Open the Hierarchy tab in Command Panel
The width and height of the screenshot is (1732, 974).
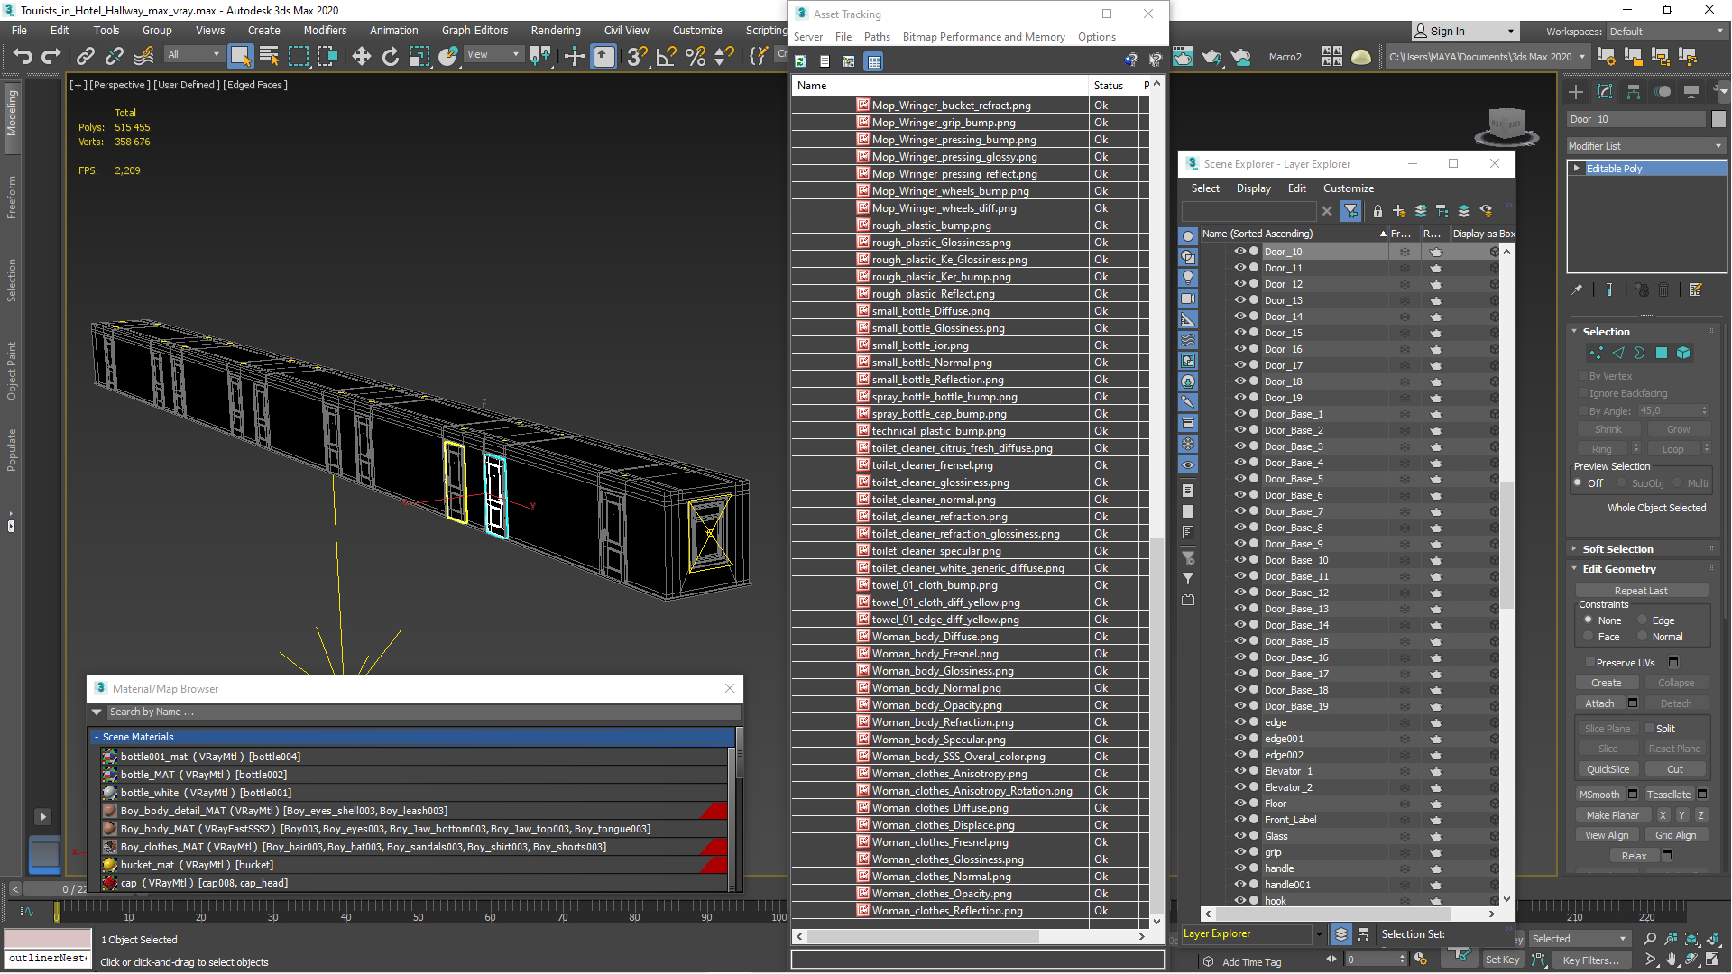(1634, 92)
